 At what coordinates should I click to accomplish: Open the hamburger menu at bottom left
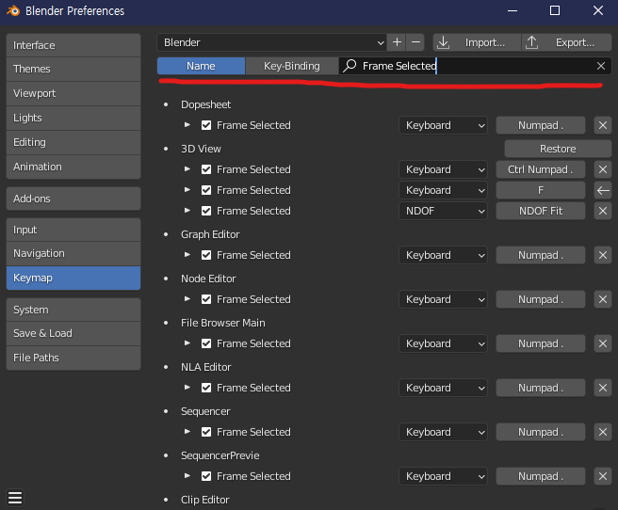click(x=15, y=498)
